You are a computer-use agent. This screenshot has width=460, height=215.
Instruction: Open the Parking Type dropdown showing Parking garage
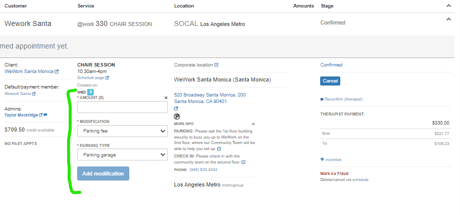pyautogui.click(x=122, y=155)
